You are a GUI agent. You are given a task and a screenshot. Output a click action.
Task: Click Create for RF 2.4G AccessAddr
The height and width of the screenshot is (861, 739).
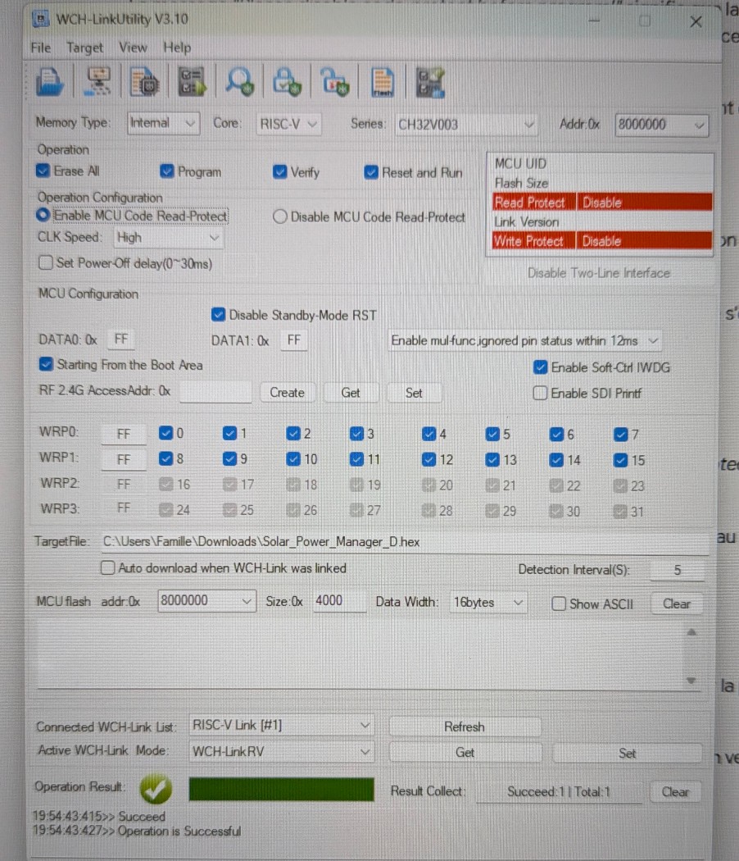pyautogui.click(x=287, y=393)
